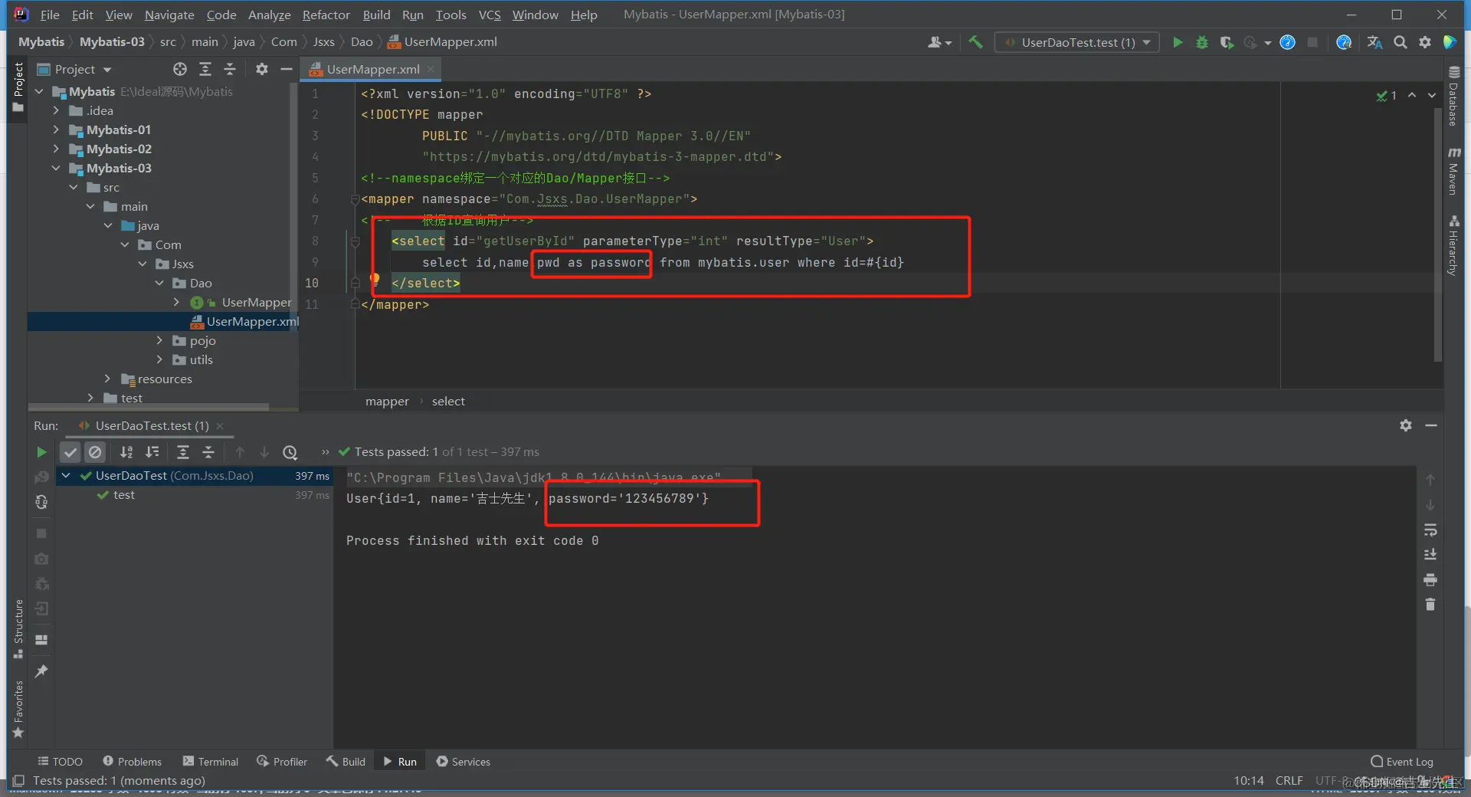Screen dimensions: 1471x797
Task: Open Run panel settings gear
Action: click(1406, 425)
